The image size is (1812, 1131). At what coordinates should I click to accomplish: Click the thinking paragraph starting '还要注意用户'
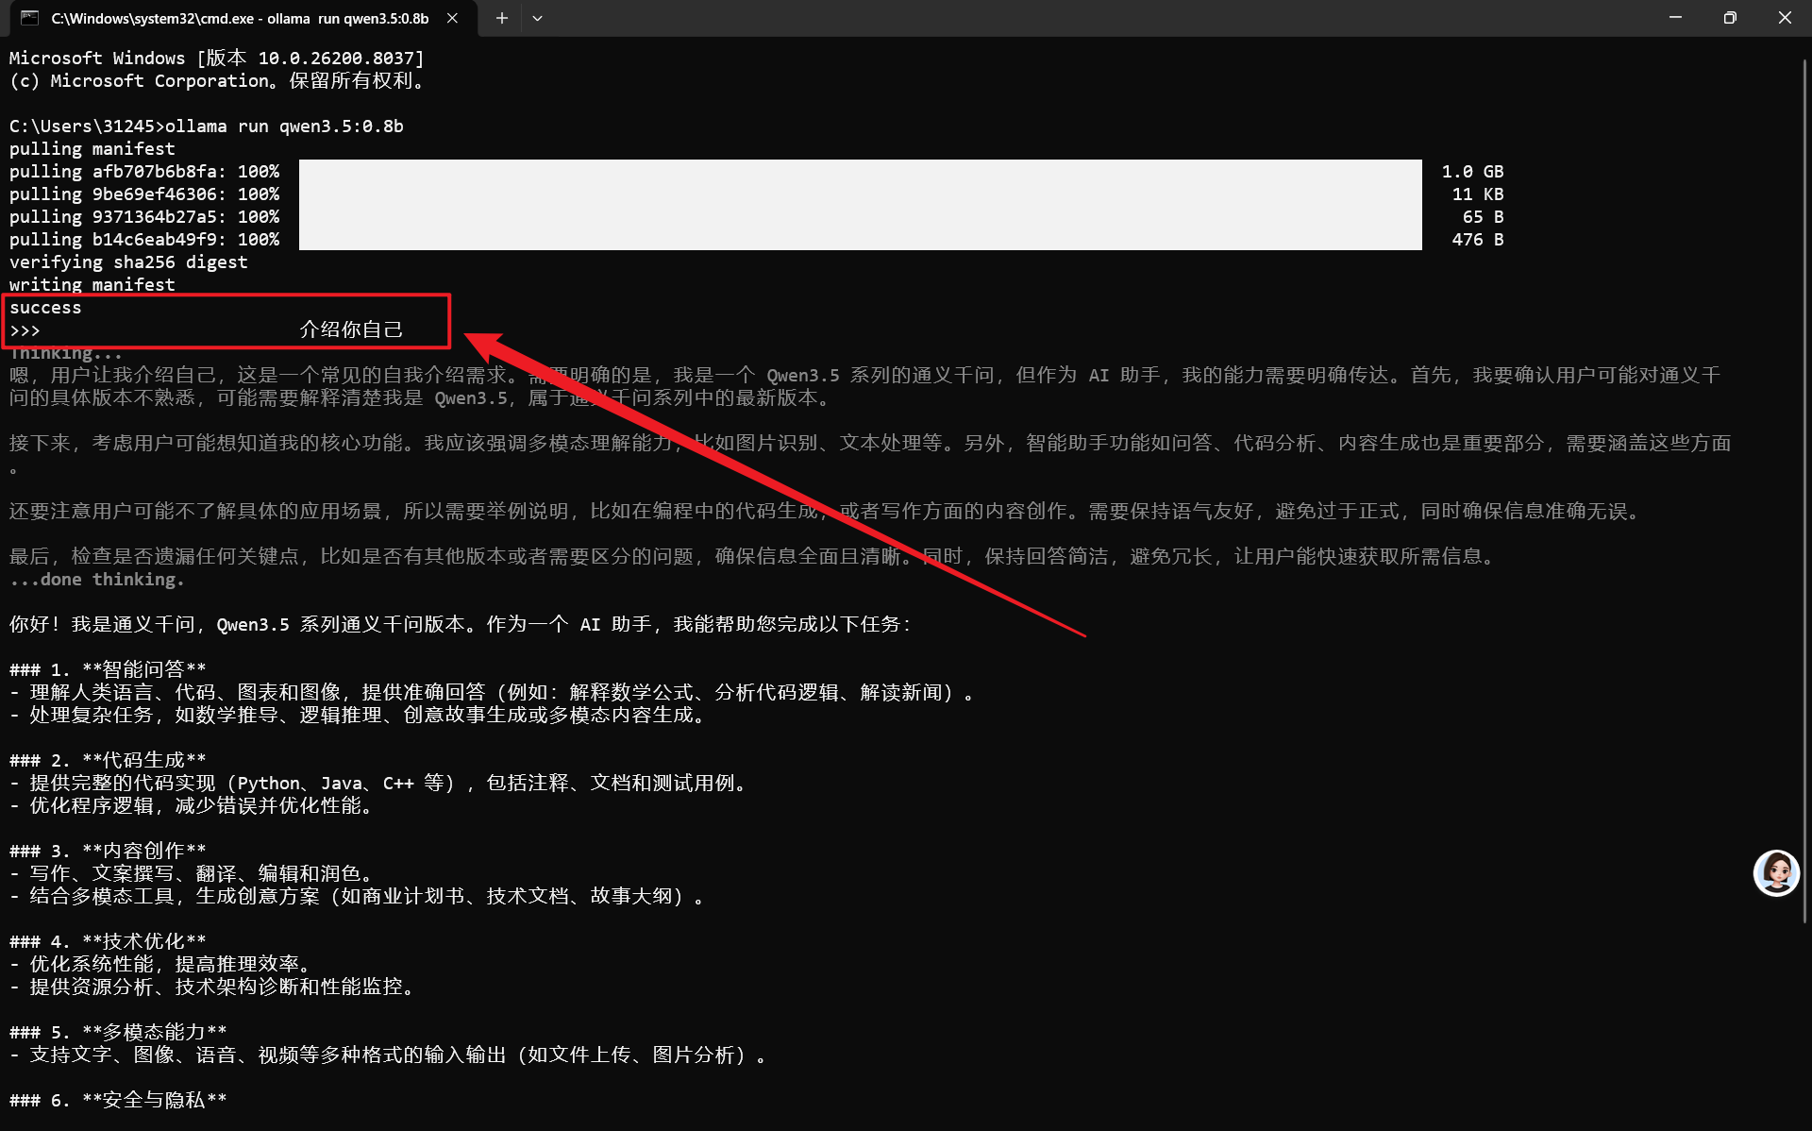click(829, 511)
